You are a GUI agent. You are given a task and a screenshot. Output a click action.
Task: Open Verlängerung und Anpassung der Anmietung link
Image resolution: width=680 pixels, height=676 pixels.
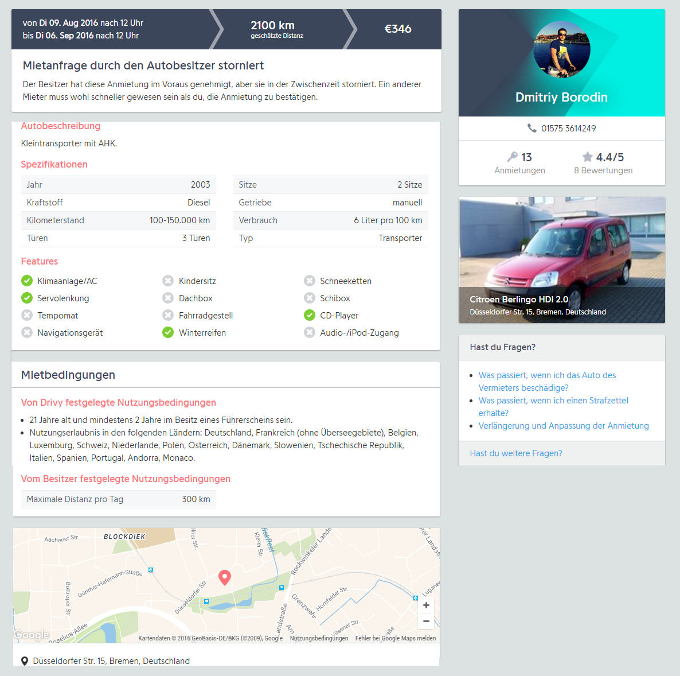coord(564,425)
